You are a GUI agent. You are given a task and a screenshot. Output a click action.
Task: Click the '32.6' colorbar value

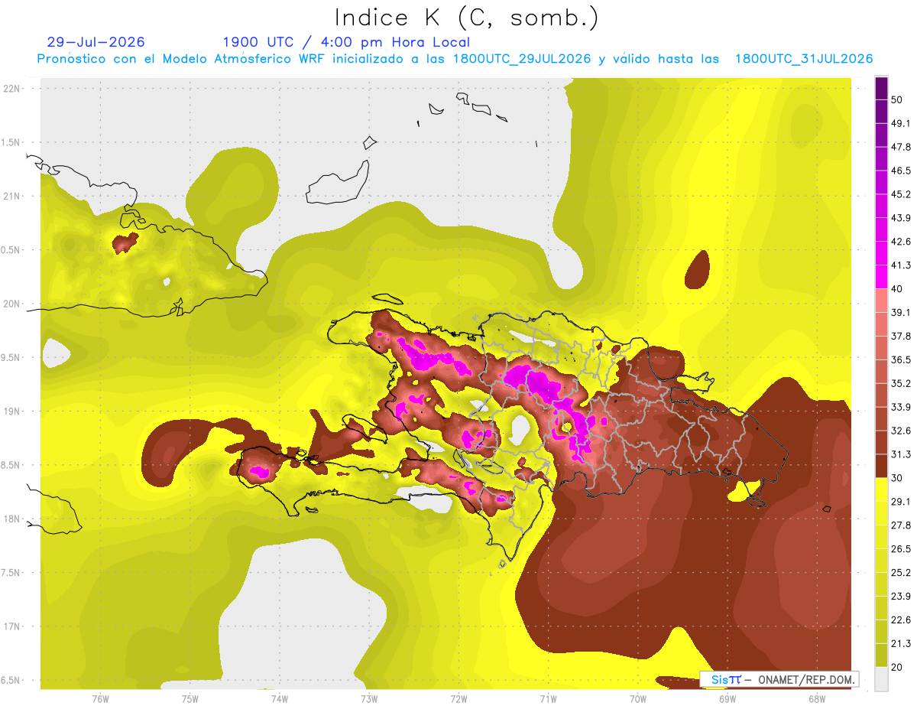(900, 431)
